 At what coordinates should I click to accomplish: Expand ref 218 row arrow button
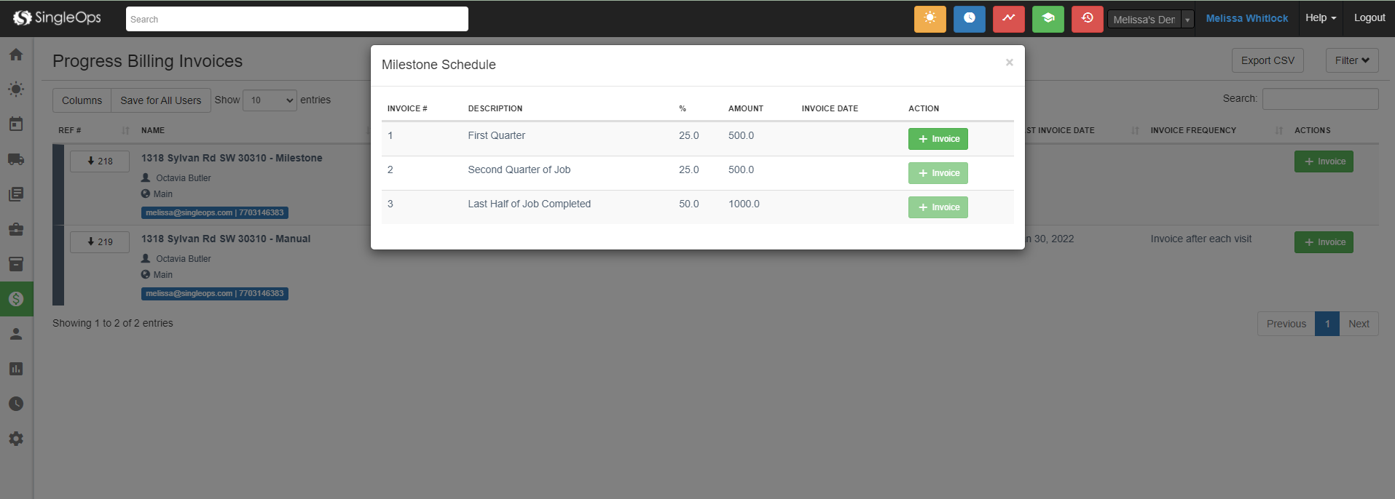coord(100,161)
